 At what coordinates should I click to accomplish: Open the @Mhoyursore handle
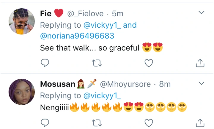tap(125, 84)
